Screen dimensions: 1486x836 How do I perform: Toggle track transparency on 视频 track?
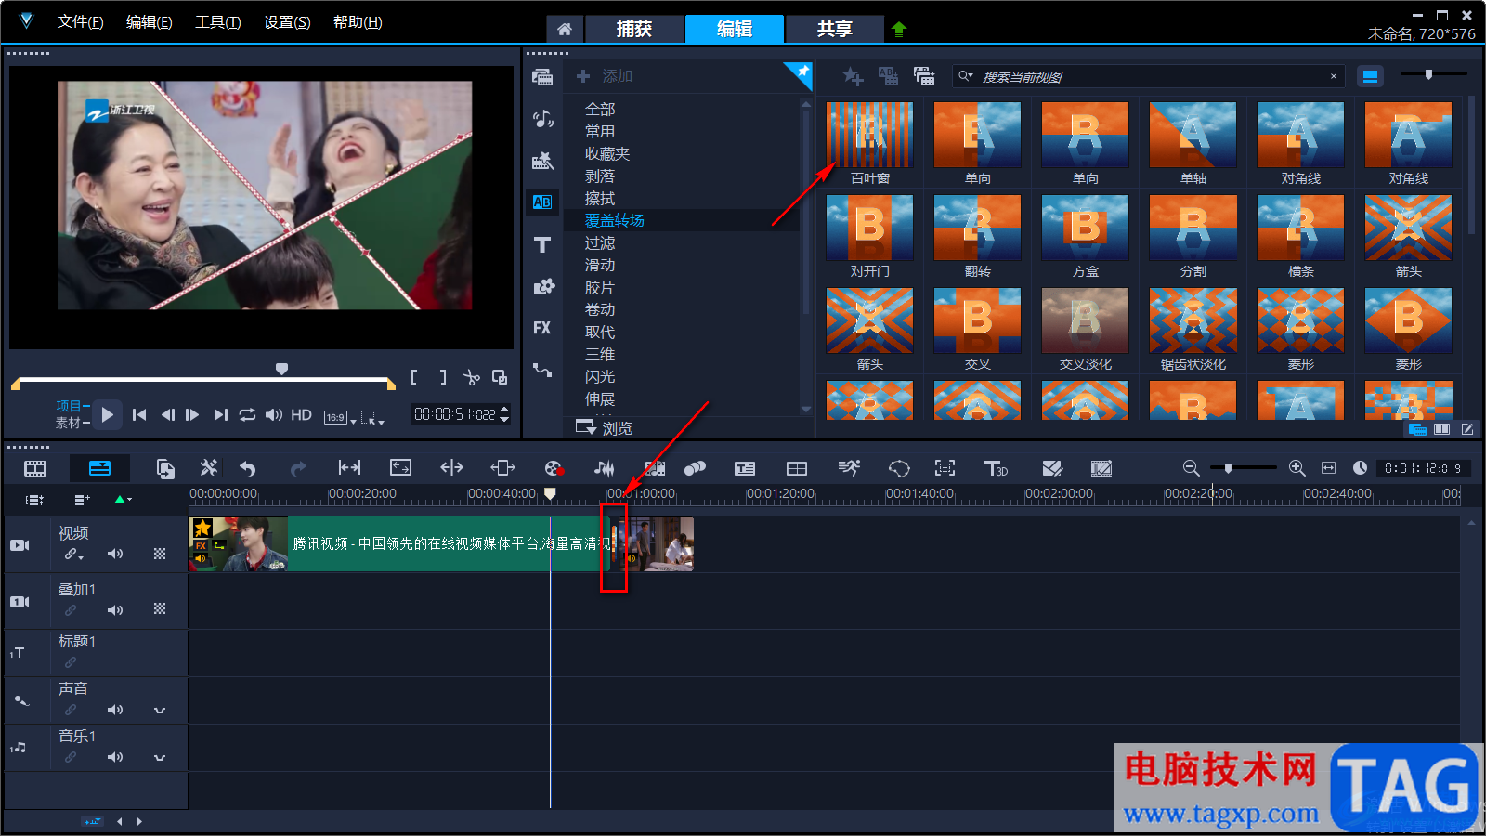click(160, 554)
